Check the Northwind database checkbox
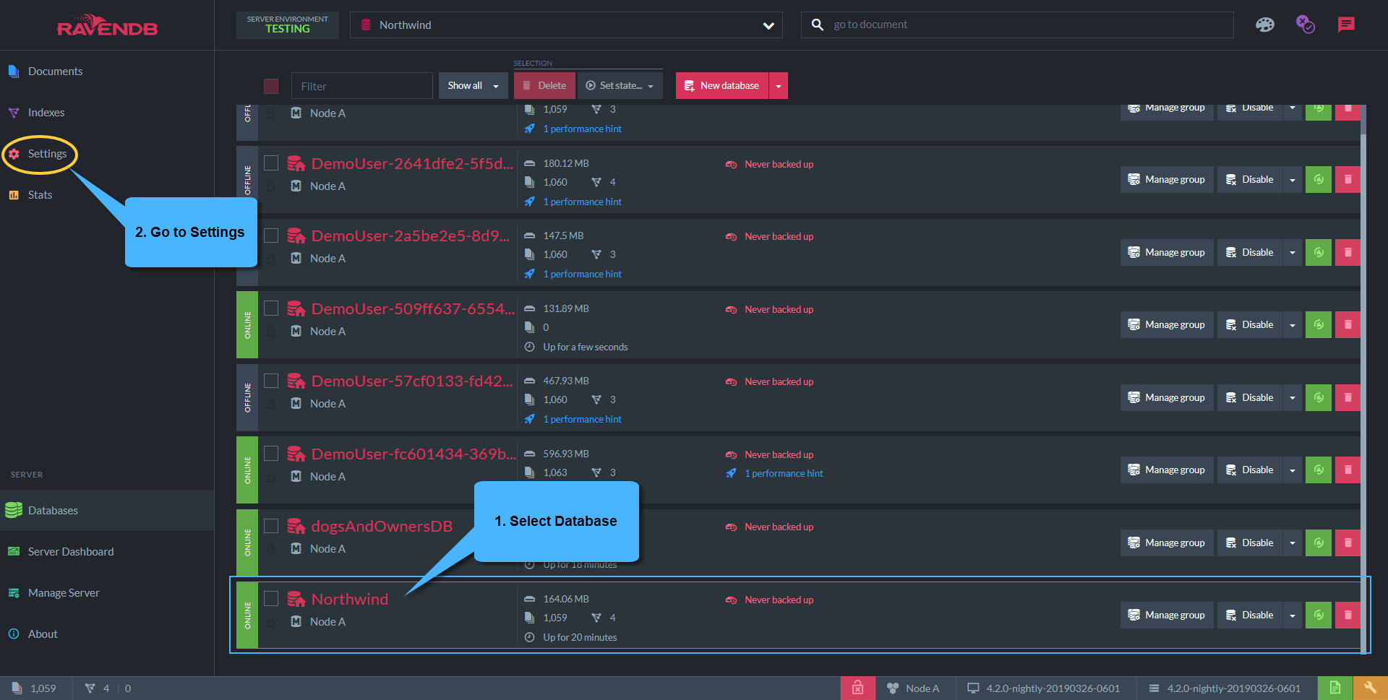The width and height of the screenshot is (1388, 700). 271,598
